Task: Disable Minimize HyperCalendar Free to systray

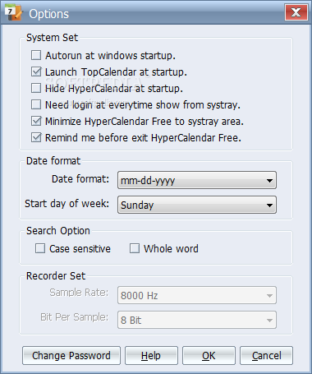Action: click(x=36, y=121)
